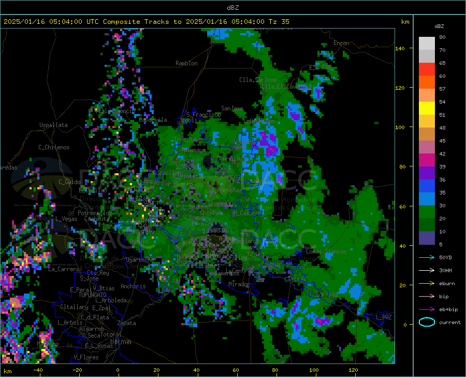Viewport: 466px width, 377px height.
Task: Click the Dormida map label
Action: coord(327,295)
